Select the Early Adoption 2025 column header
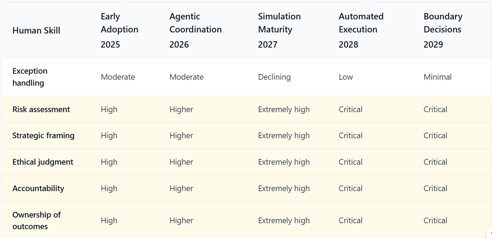This screenshot has height=238, width=492. (x=119, y=30)
